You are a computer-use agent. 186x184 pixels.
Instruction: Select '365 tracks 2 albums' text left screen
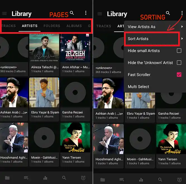[13, 71]
